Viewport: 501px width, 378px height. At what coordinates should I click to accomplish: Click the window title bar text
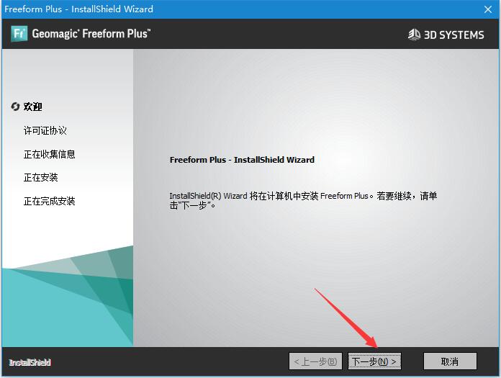pos(78,9)
